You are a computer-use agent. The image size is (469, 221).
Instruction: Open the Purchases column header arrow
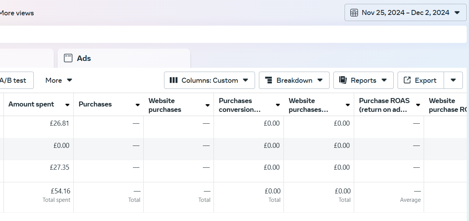pos(138,105)
